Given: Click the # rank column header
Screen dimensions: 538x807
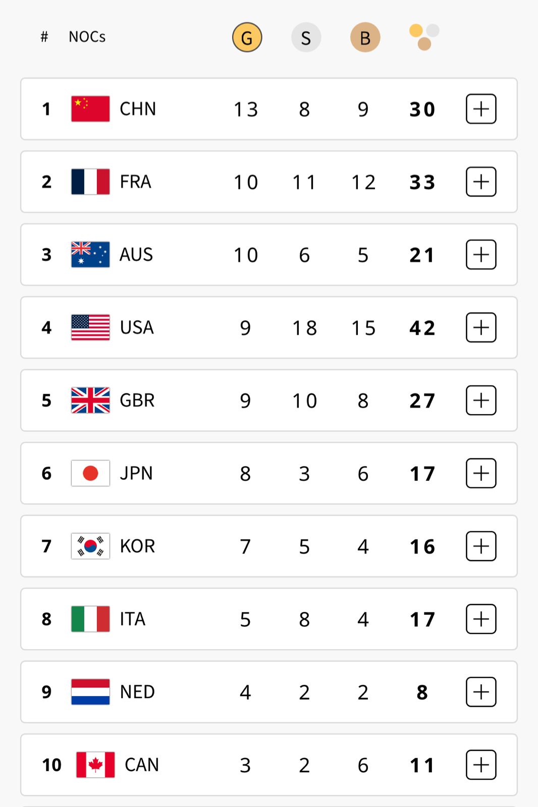Looking at the screenshot, I should (44, 37).
